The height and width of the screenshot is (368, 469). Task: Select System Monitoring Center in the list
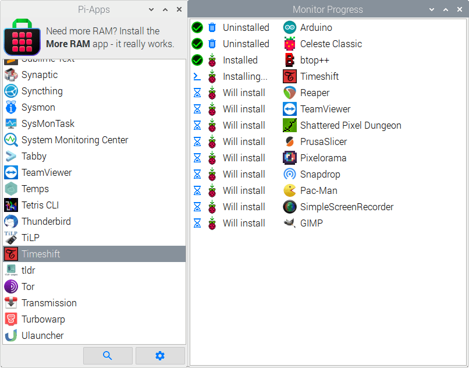tap(94, 140)
